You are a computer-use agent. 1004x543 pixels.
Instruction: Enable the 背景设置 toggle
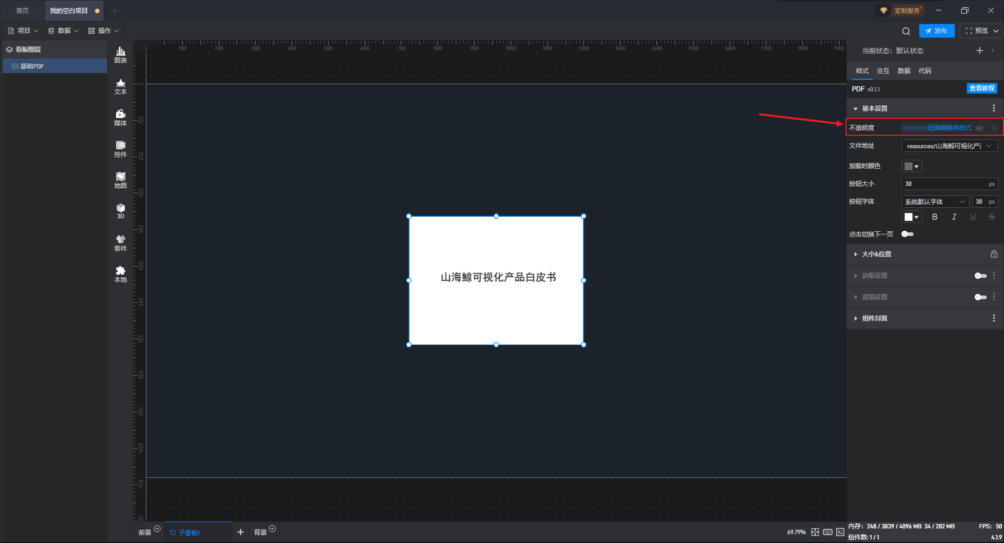980,297
